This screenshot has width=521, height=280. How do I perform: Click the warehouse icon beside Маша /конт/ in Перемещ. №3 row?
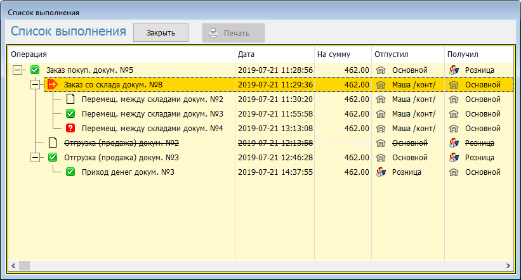(x=381, y=114)
